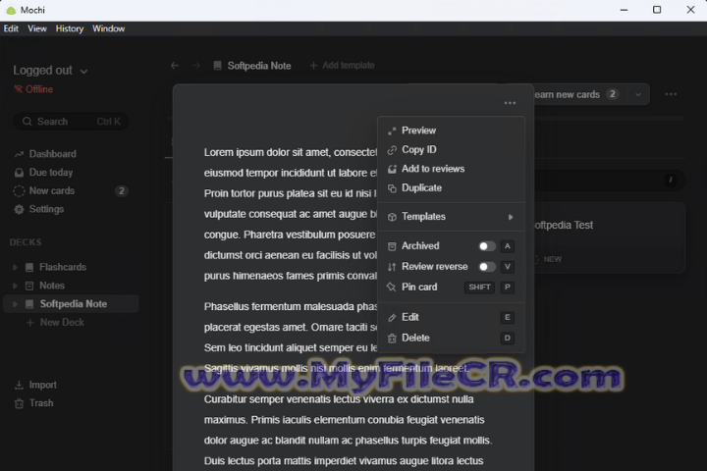Open the card's three-dot options menu
The image size is (707, 471).
510,103
